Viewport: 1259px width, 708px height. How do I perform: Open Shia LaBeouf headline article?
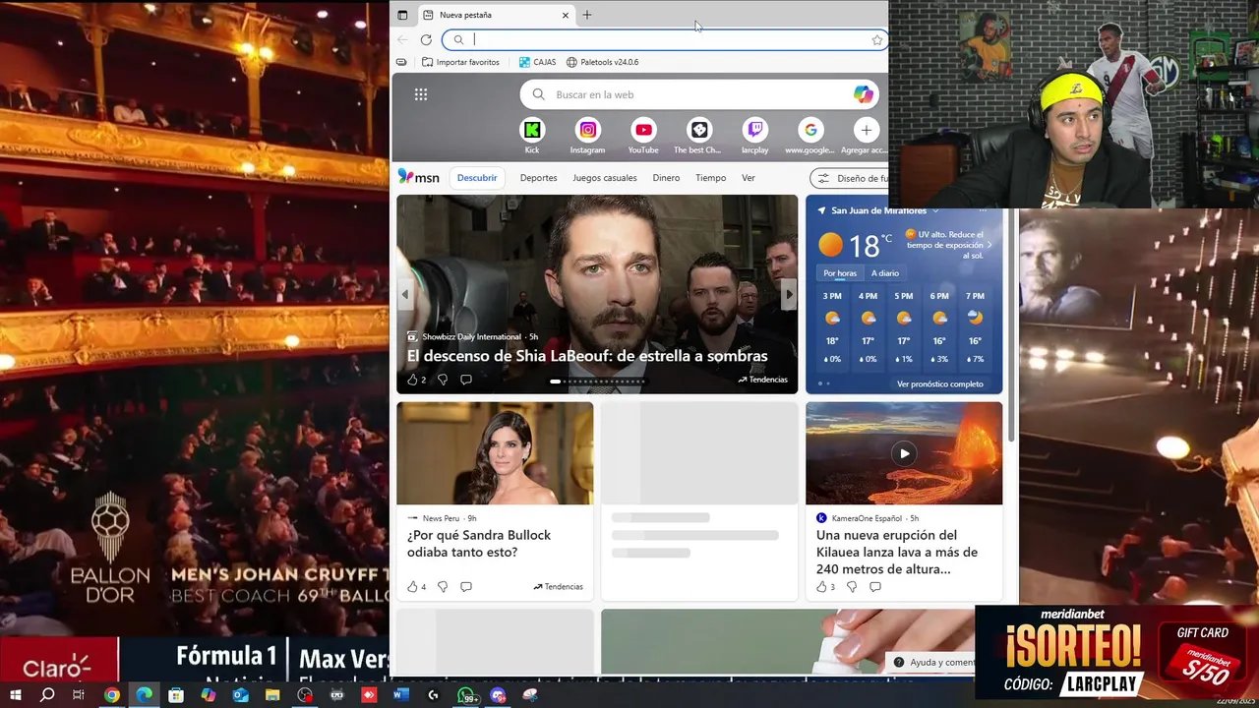click(x=587, y=356)
